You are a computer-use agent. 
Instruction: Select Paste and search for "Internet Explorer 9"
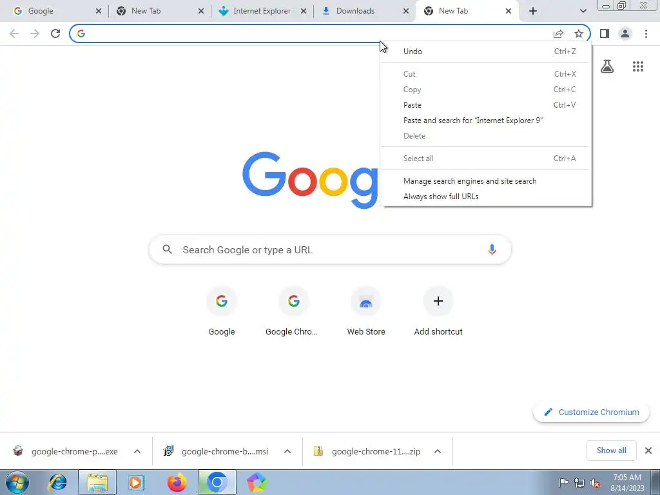486,121
